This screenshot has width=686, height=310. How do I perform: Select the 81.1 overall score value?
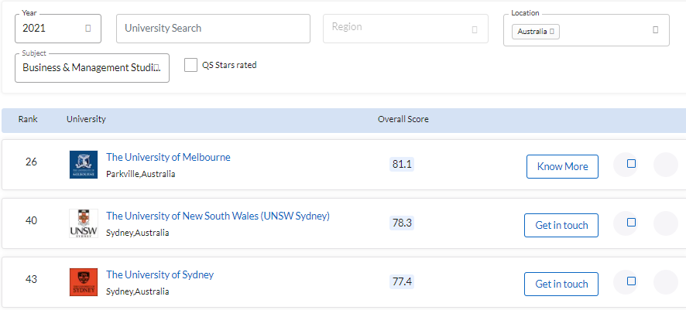(402, 164)
